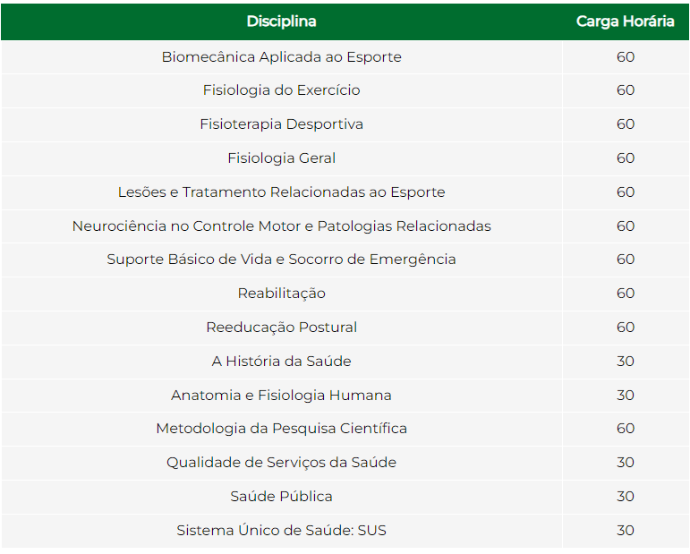
Task: Click the hours value for Metodologia da Pesquisa Científica
Action: pyautogui.click(x=625, y=429)
